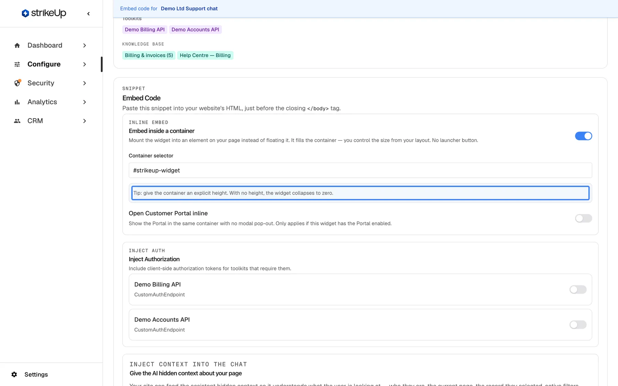The image size is (618, 386).
Task: Open Settings in the sidebar
Action: pos(36,374)
